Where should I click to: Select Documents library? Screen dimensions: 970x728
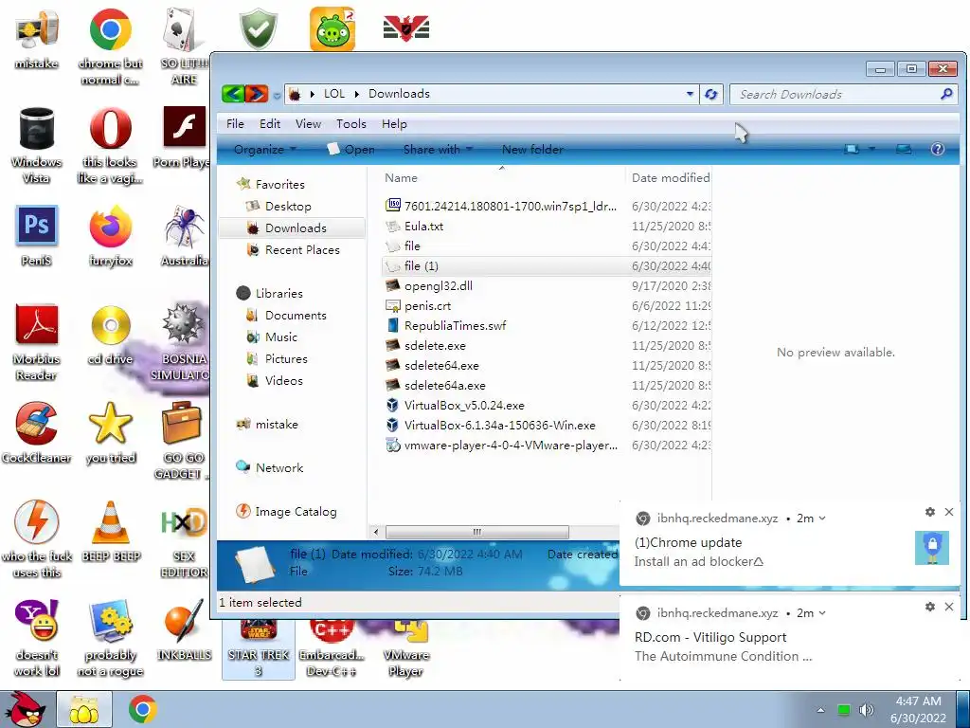tap(296, 315)
